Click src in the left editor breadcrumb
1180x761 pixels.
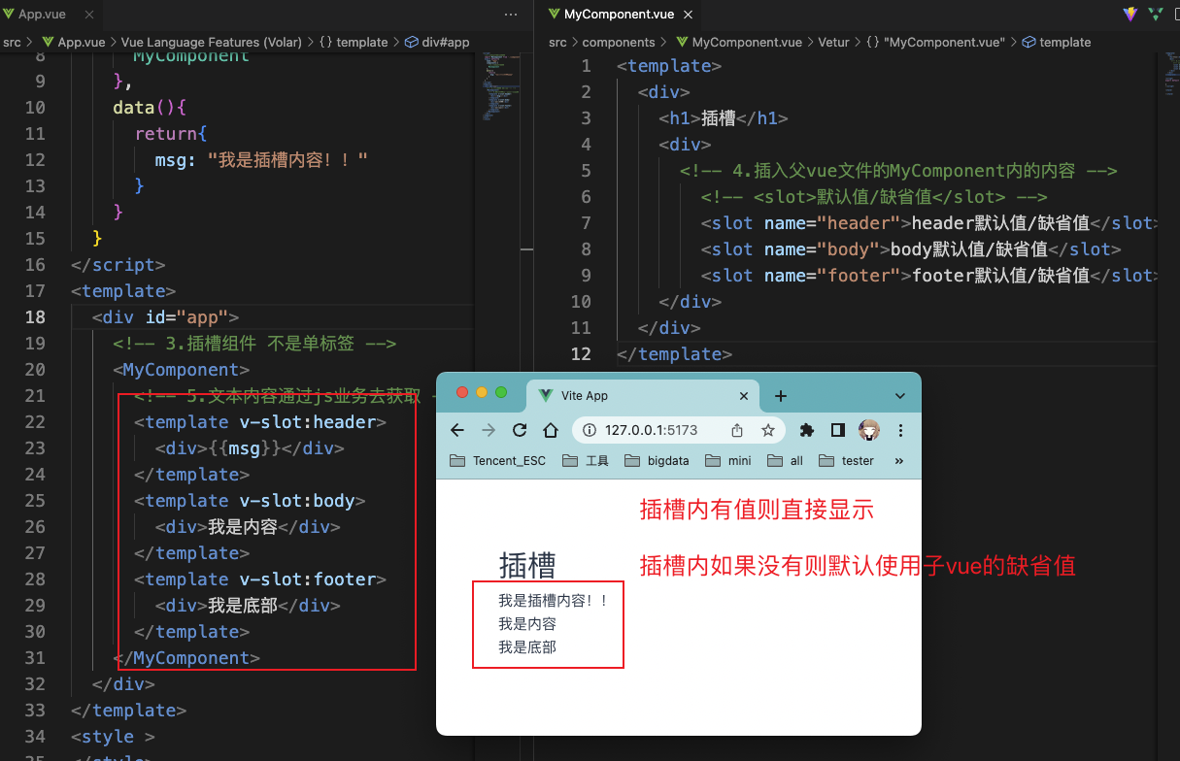[12, 43]
